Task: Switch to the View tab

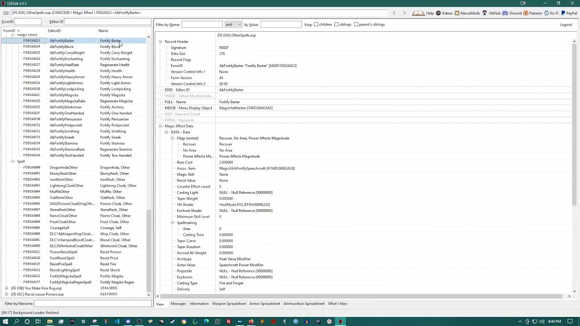Action: [160, 304]
